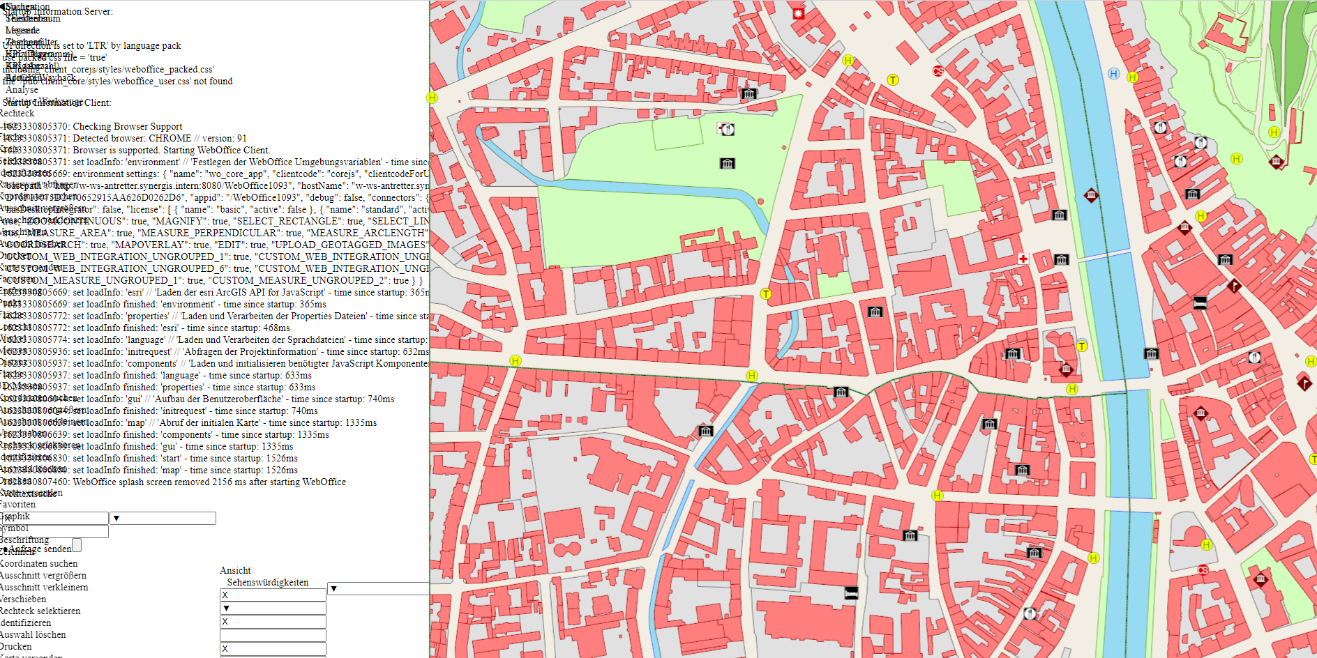Viewport: 1317px width, 658px height.
Task: Click the CS marker near top square
Action: click(x=938, y=71)
